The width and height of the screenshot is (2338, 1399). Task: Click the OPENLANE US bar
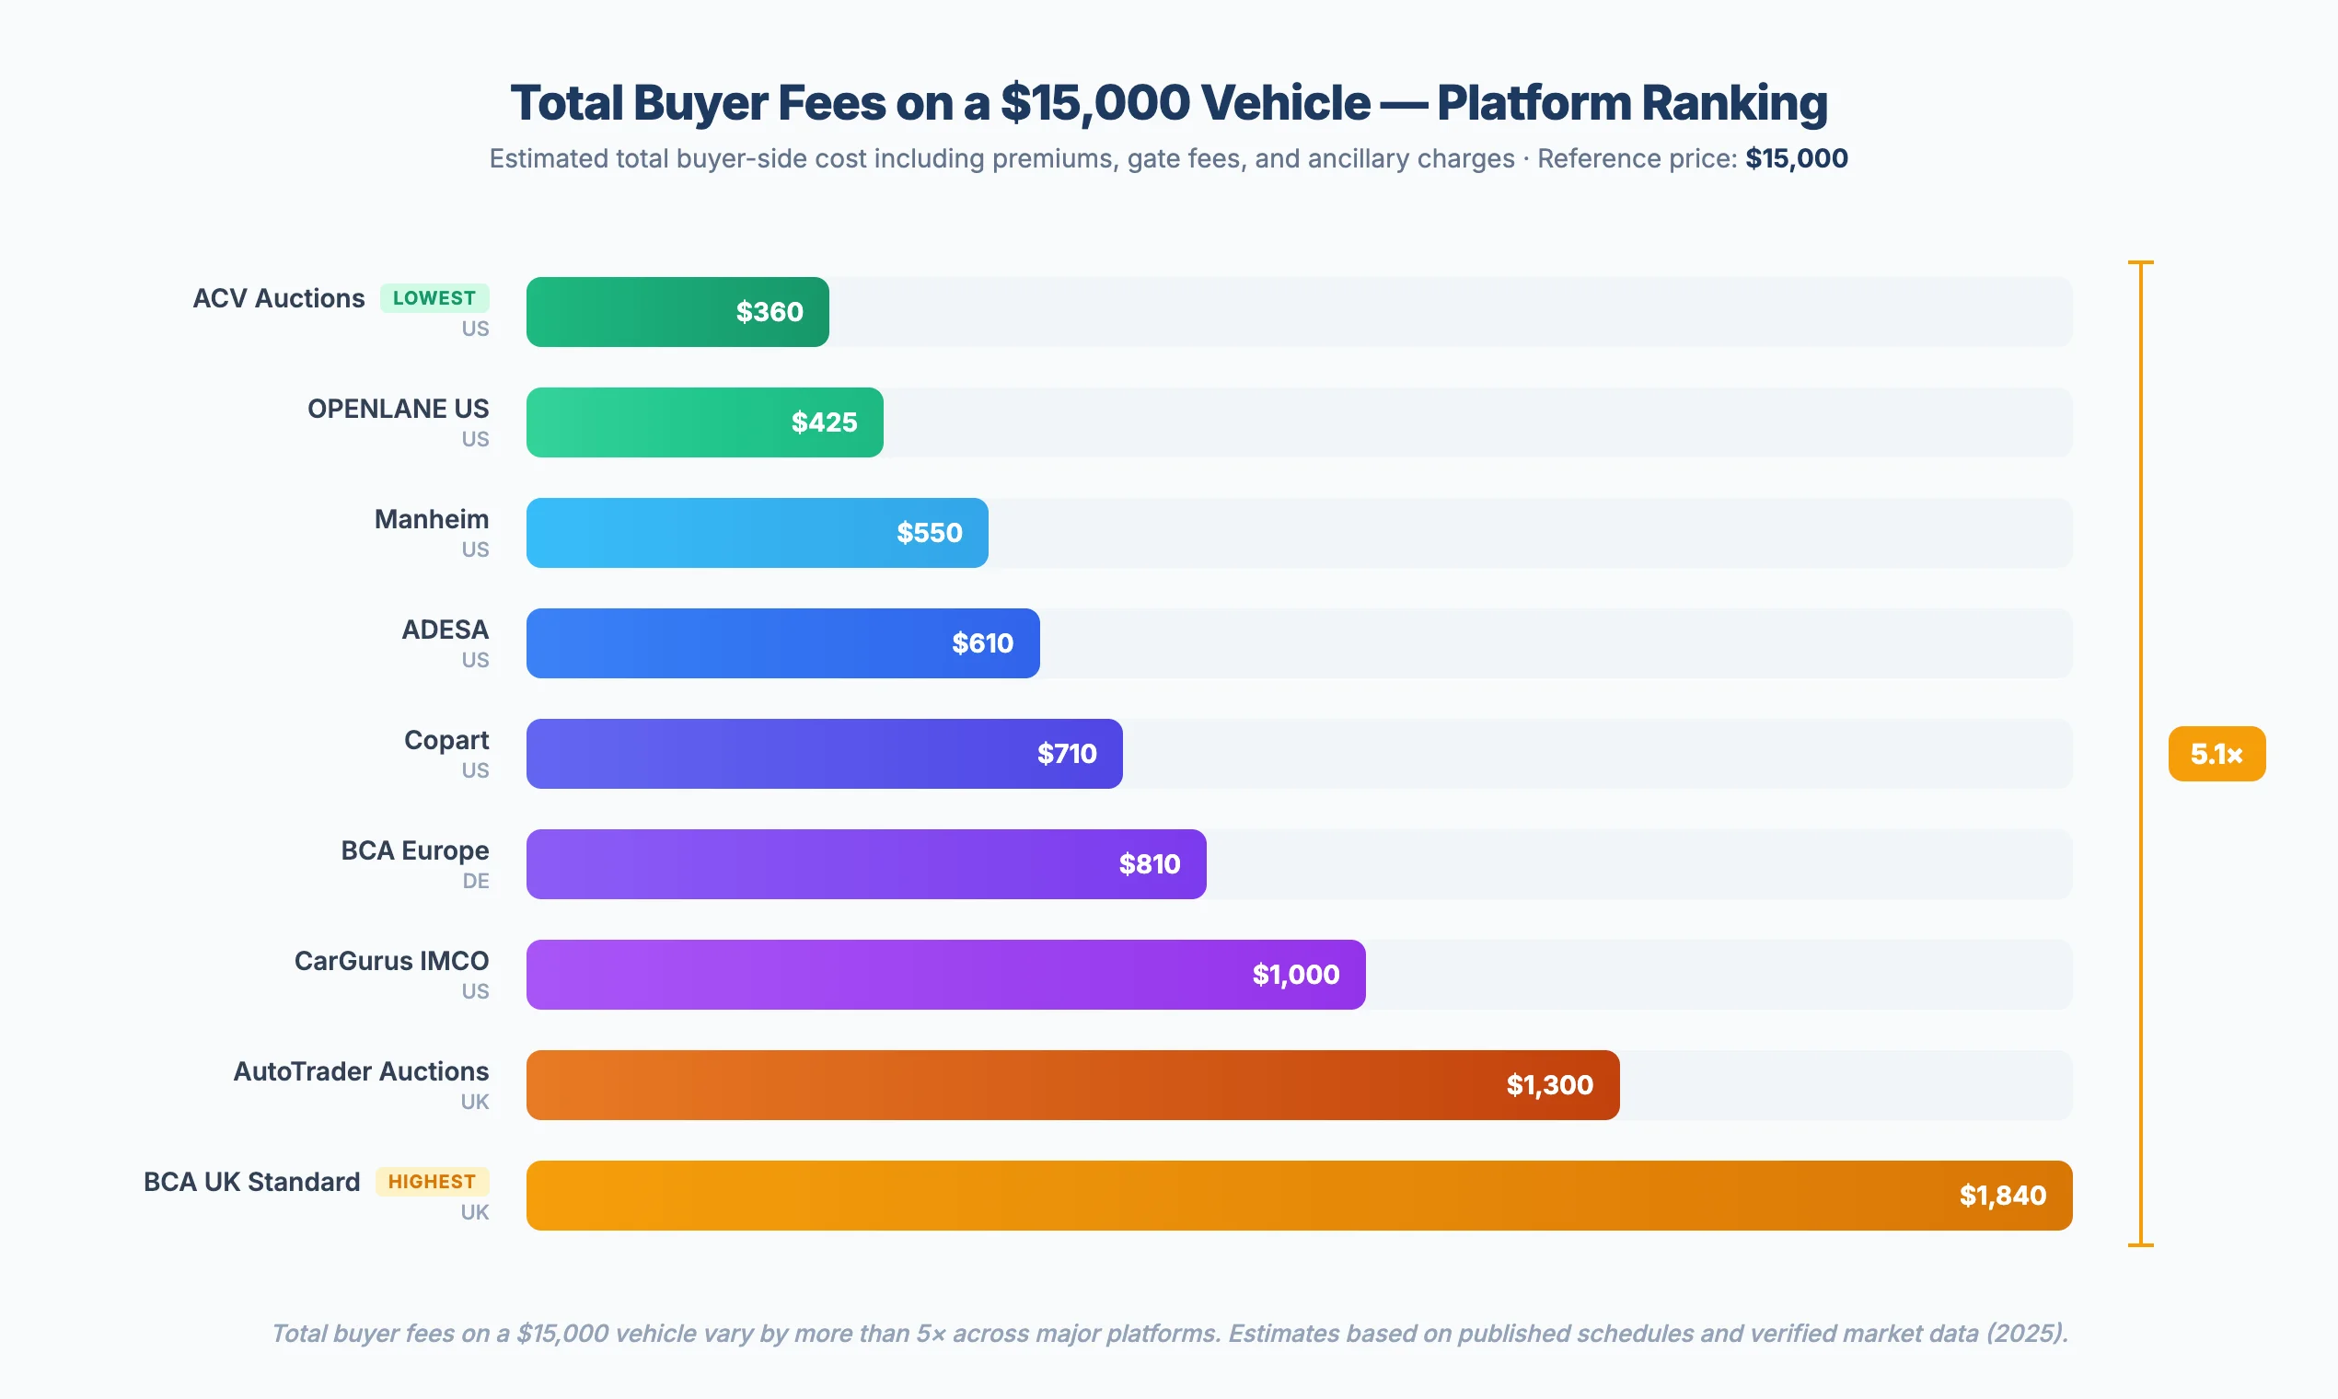pyautogui.click(x=703, y=422)
